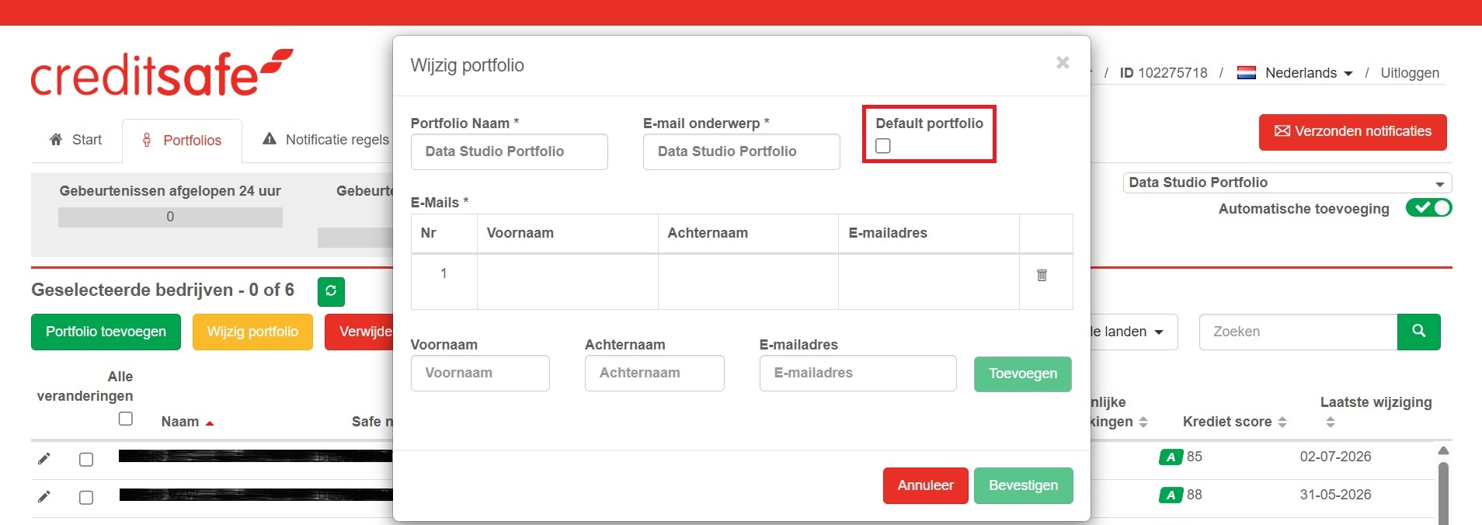The width and height of the screenshot is (1482, 525).
Task: Click date 31-05-2026
Action: pyautogui.click(x=1335, y=495)
